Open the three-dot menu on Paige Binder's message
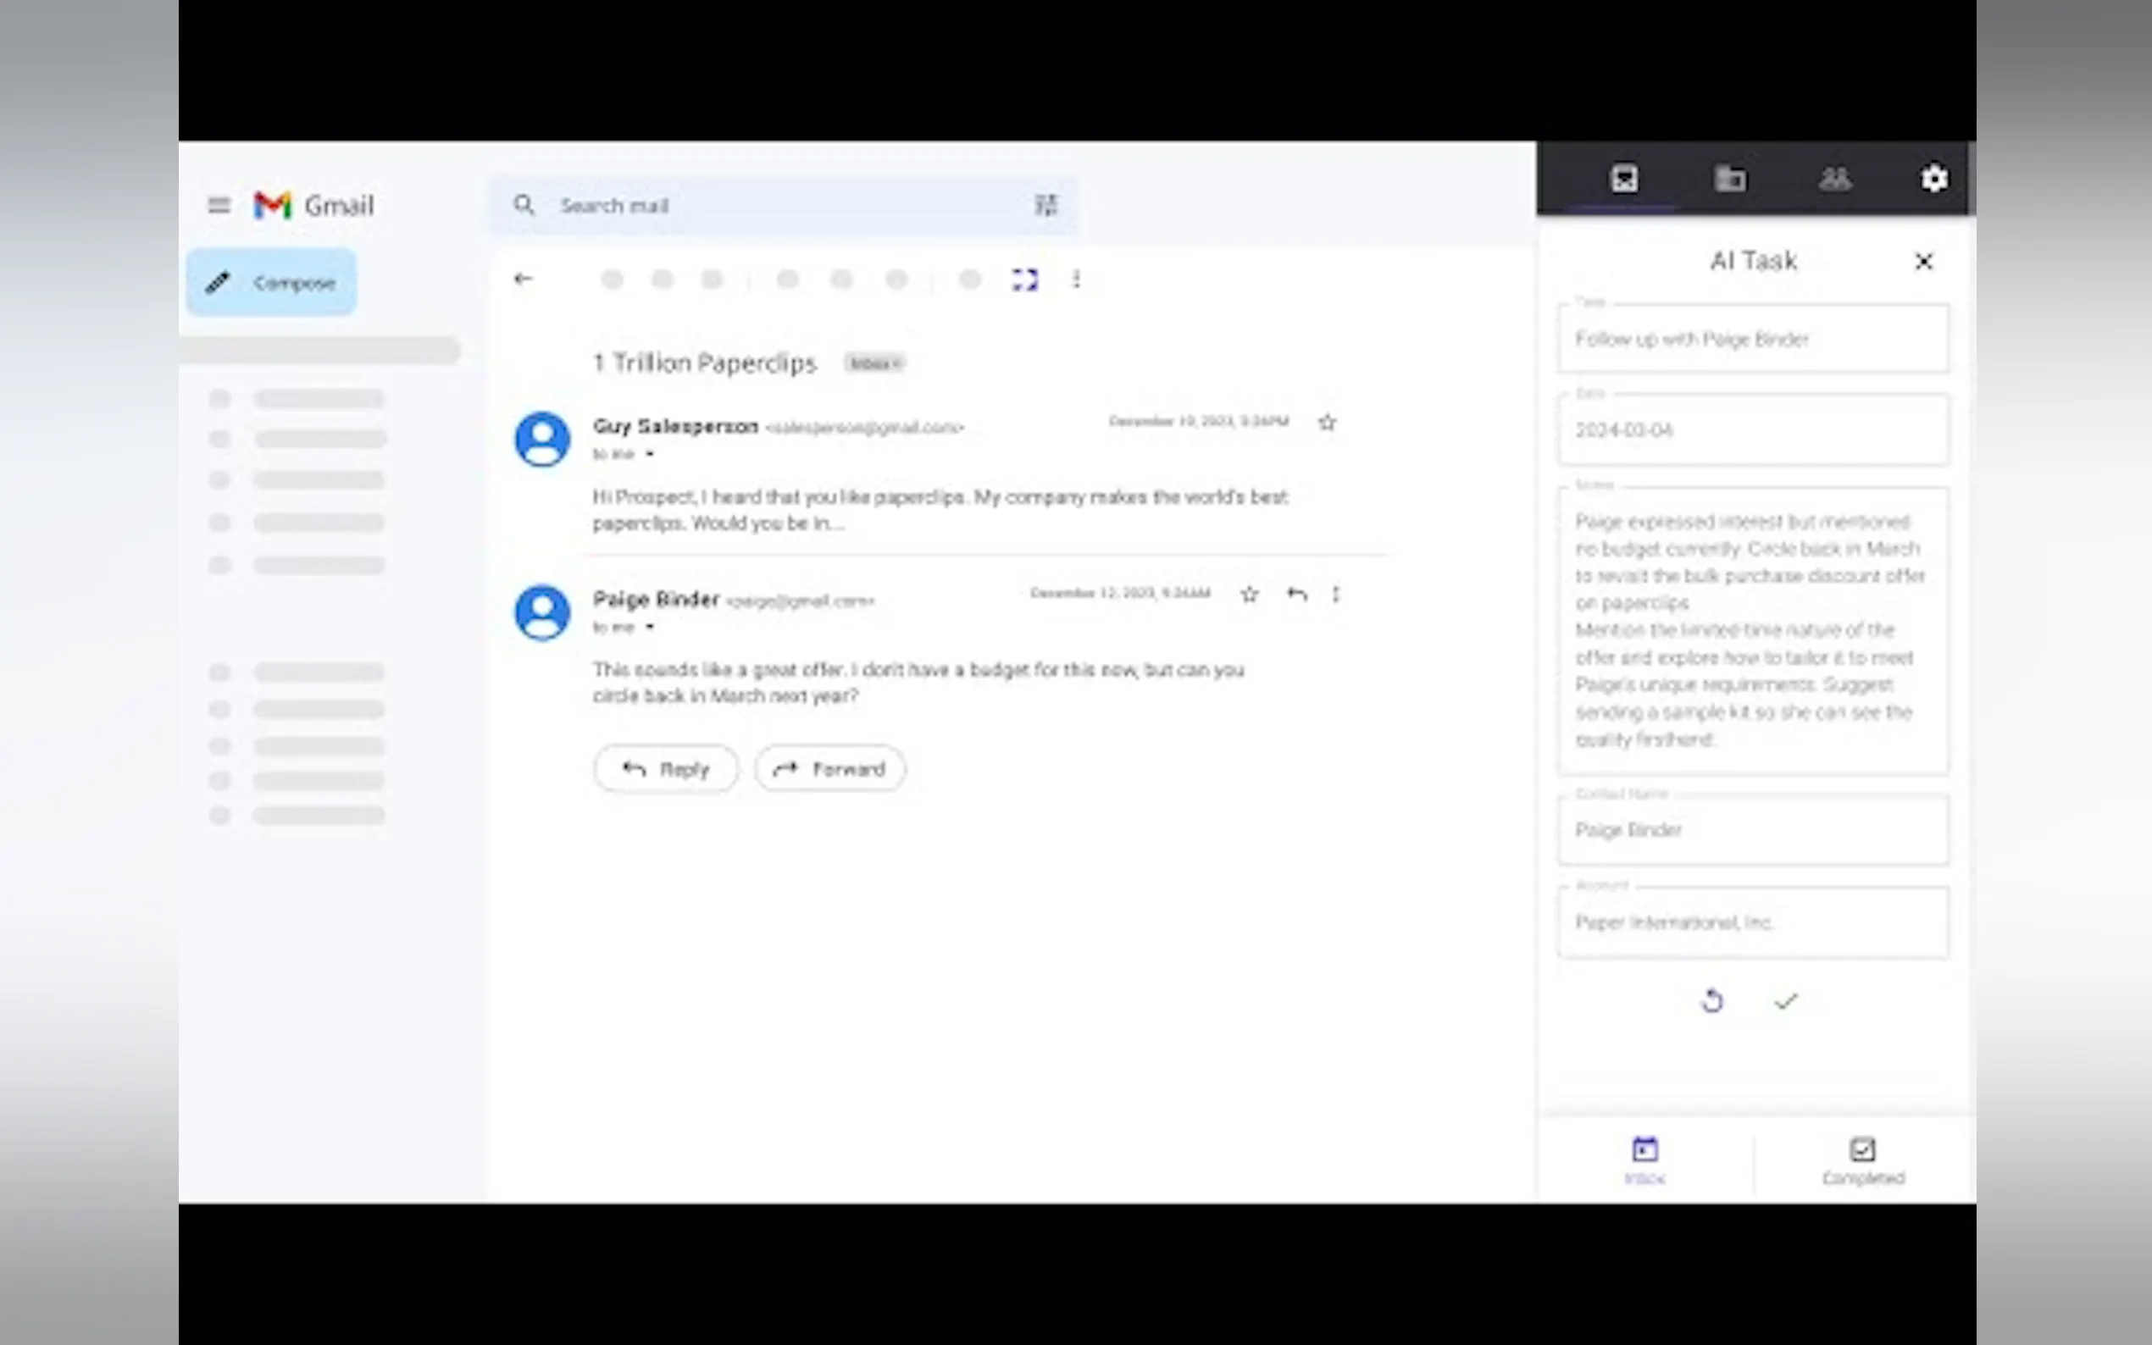This screenshot has height=1345, width=2152. click(x=1335, y=594)
